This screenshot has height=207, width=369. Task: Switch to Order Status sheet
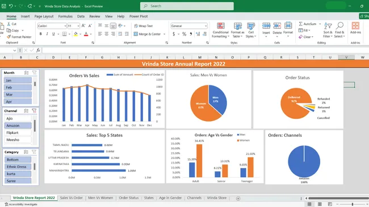pyautogui.click(x=129, y=198)
